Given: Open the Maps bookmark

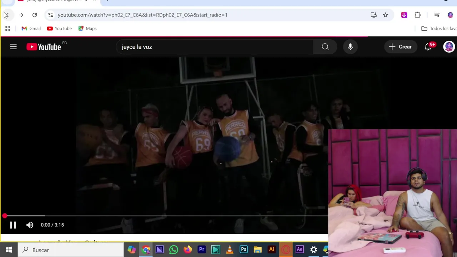Looking at the screenshot, I should point(87,29).
